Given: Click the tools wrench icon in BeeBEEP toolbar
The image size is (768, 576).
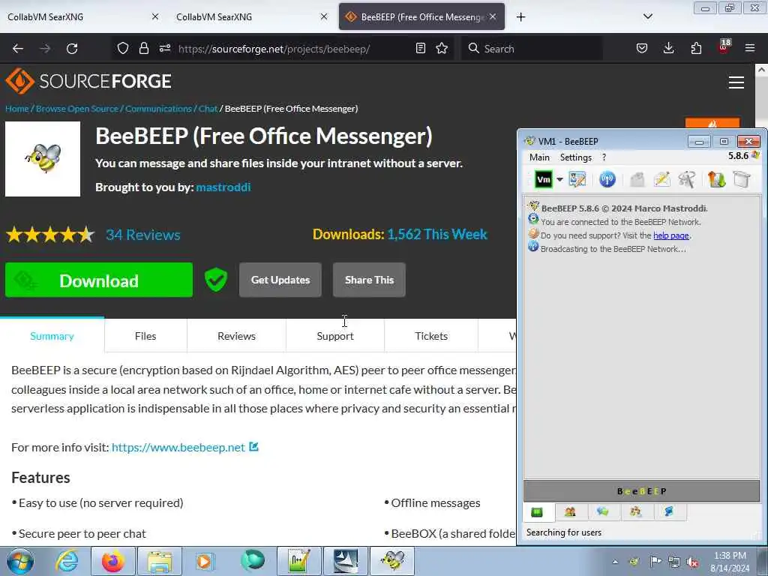Looking at the screenshot, I should (687, 180).
